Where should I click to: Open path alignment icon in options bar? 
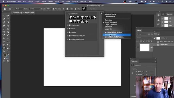(67, 9)
